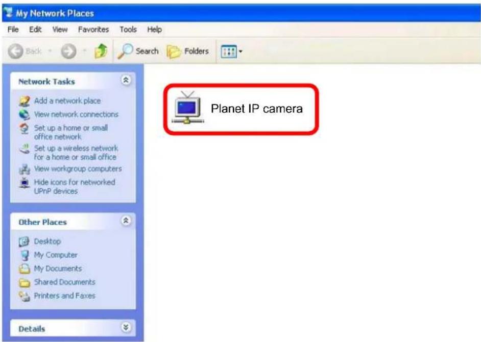
Task: Open My Computer link
Action: [x=56, y=255]
